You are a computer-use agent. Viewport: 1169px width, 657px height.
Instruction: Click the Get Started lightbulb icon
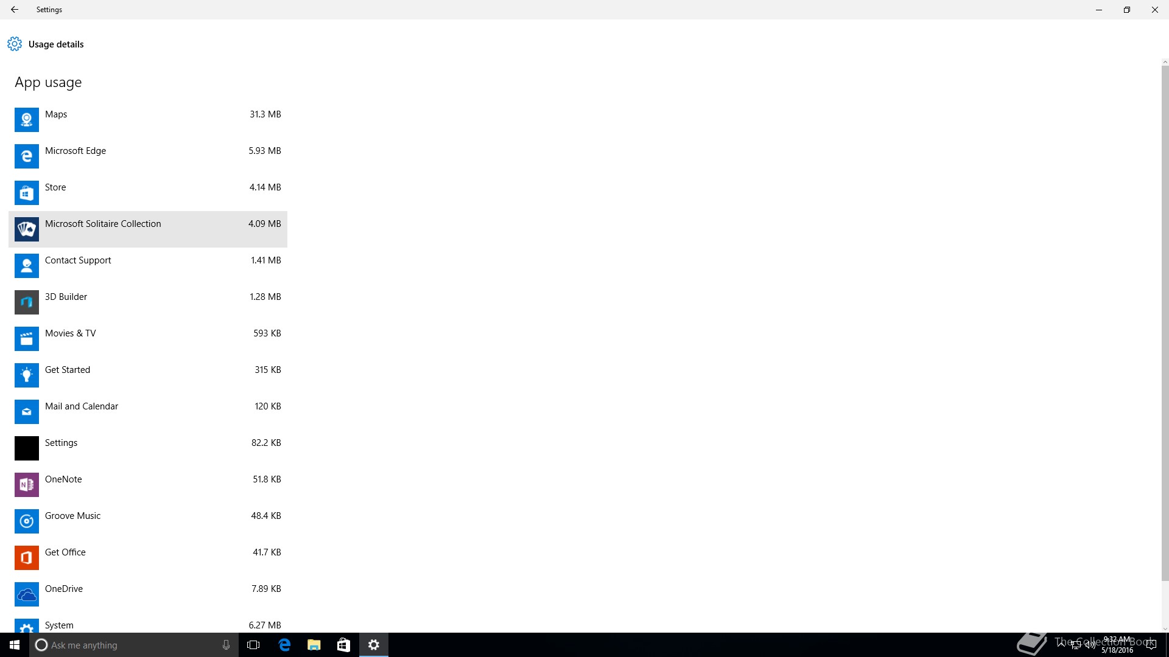27,375
